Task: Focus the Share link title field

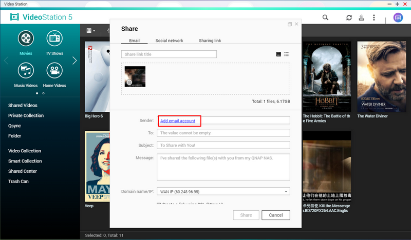Action: [169, 54]
